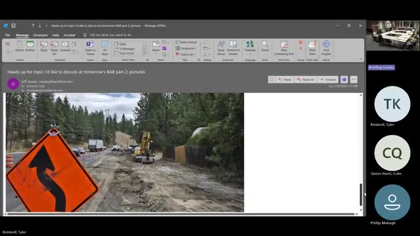The height and width of the screenshot is (236, 420).
Task: Open Quick Steps dialog launcher
Action: click(147, 60)
